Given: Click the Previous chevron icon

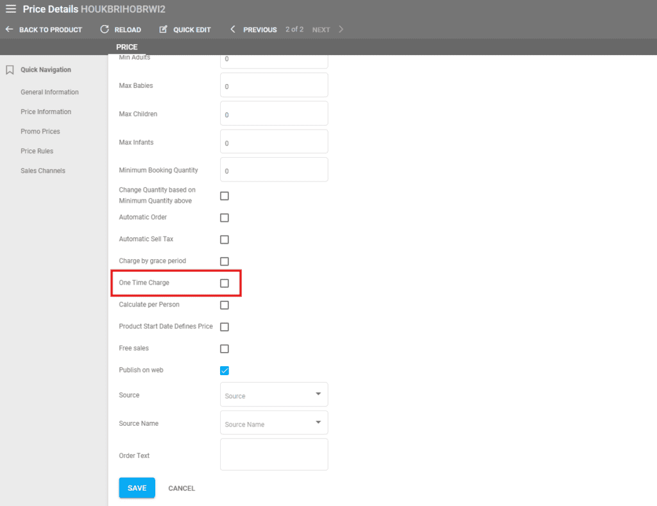Looking at the screenshot, I should [x=233, y=30].
